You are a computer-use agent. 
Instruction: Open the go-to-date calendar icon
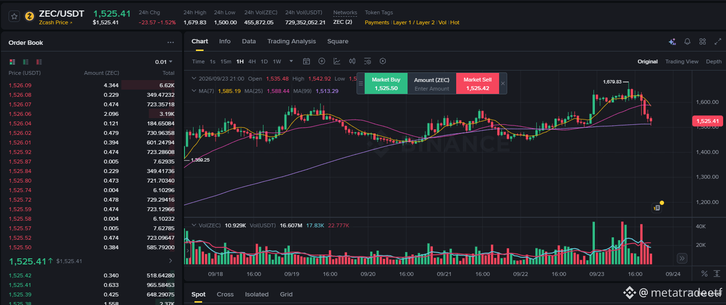pyautogui.click(x=307, y=61)
